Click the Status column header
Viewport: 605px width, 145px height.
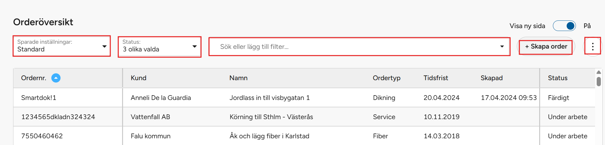558,78
